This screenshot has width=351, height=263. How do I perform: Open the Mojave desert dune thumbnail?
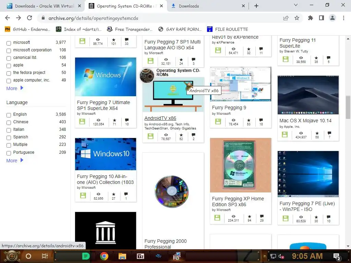coord(308,95)
